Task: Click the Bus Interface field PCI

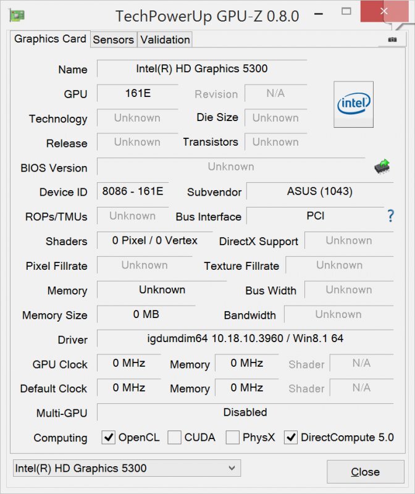Action: 315,216
